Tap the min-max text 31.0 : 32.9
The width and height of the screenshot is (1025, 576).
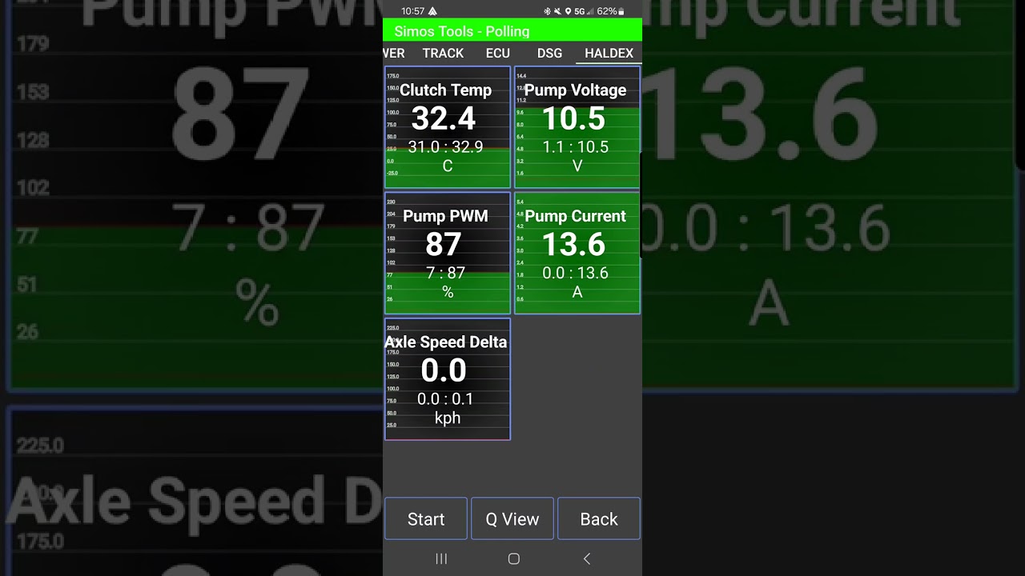point(445,147)
